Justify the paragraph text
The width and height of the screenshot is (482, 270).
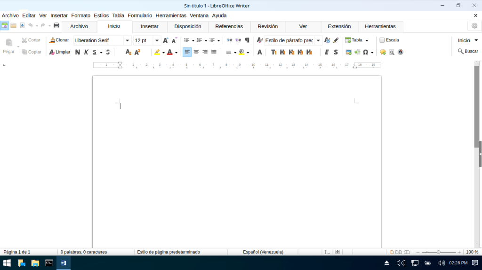point(214,52)
